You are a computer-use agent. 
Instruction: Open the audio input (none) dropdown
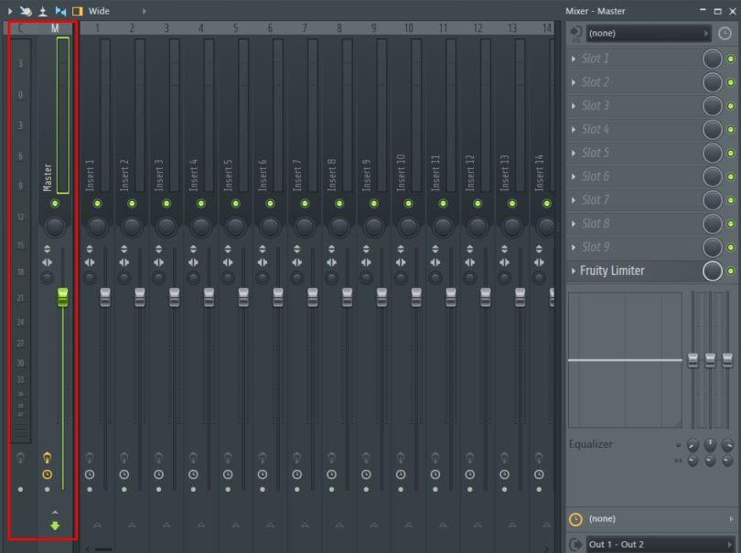tap(649, 33)
